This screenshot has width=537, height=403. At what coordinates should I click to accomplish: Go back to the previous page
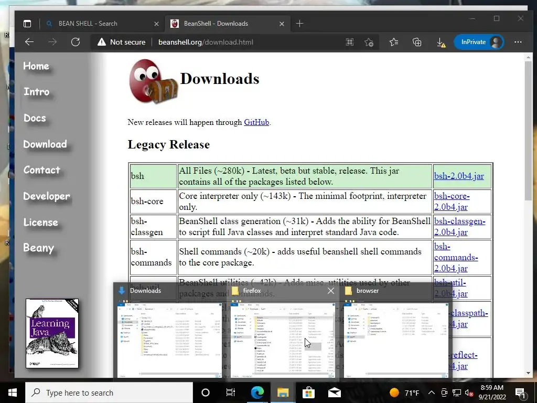tap(29, 42)
